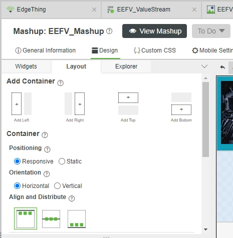Image resolution: width=233 pixels, height=238 pixels.
Task: Open the Design tab
Action: tap(105, 50)
